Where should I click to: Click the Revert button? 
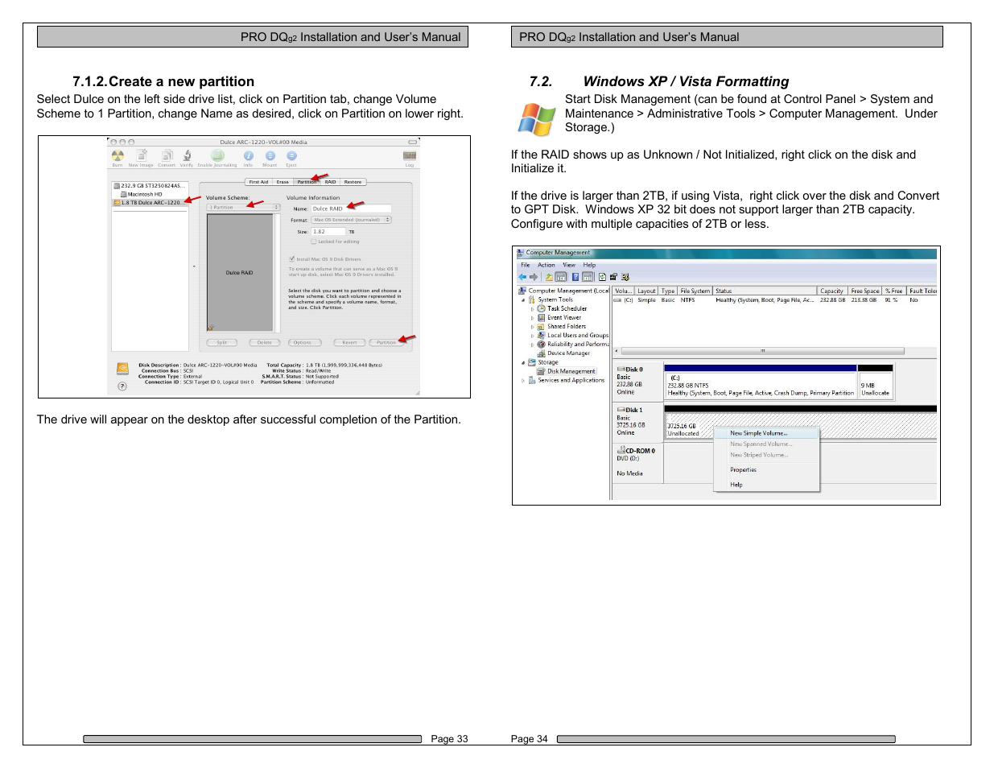349,342
